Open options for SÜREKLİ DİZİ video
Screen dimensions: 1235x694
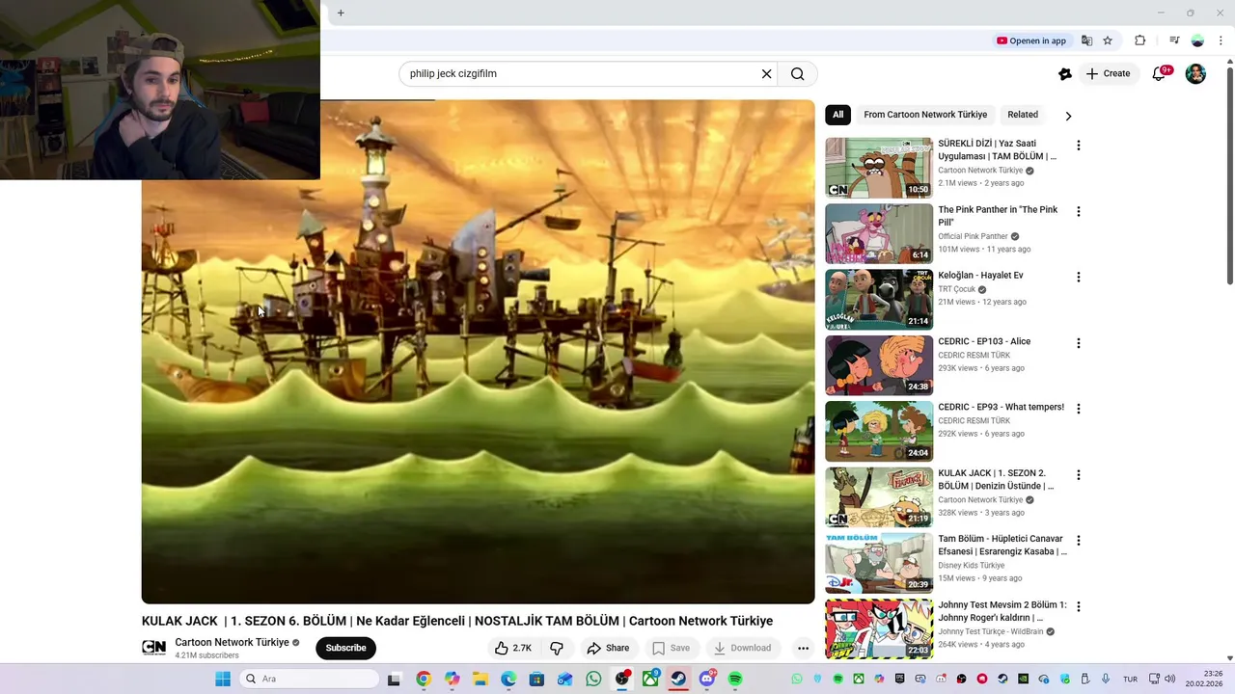1079,146
